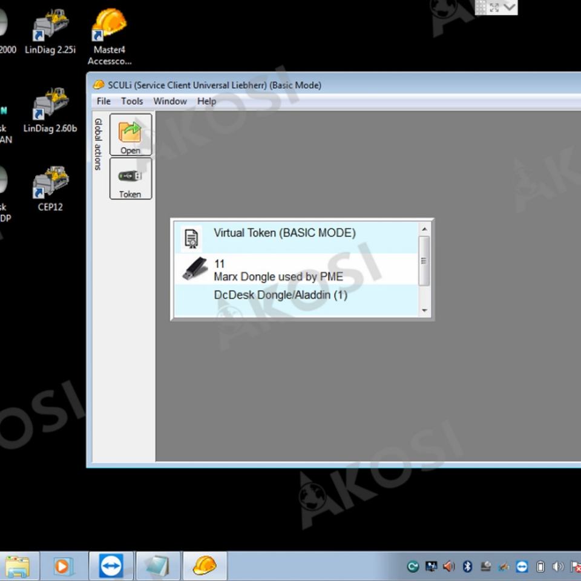Click the battery tray icon
The height and width of the screenshot is (581, 581).
(x=540, y=566)
